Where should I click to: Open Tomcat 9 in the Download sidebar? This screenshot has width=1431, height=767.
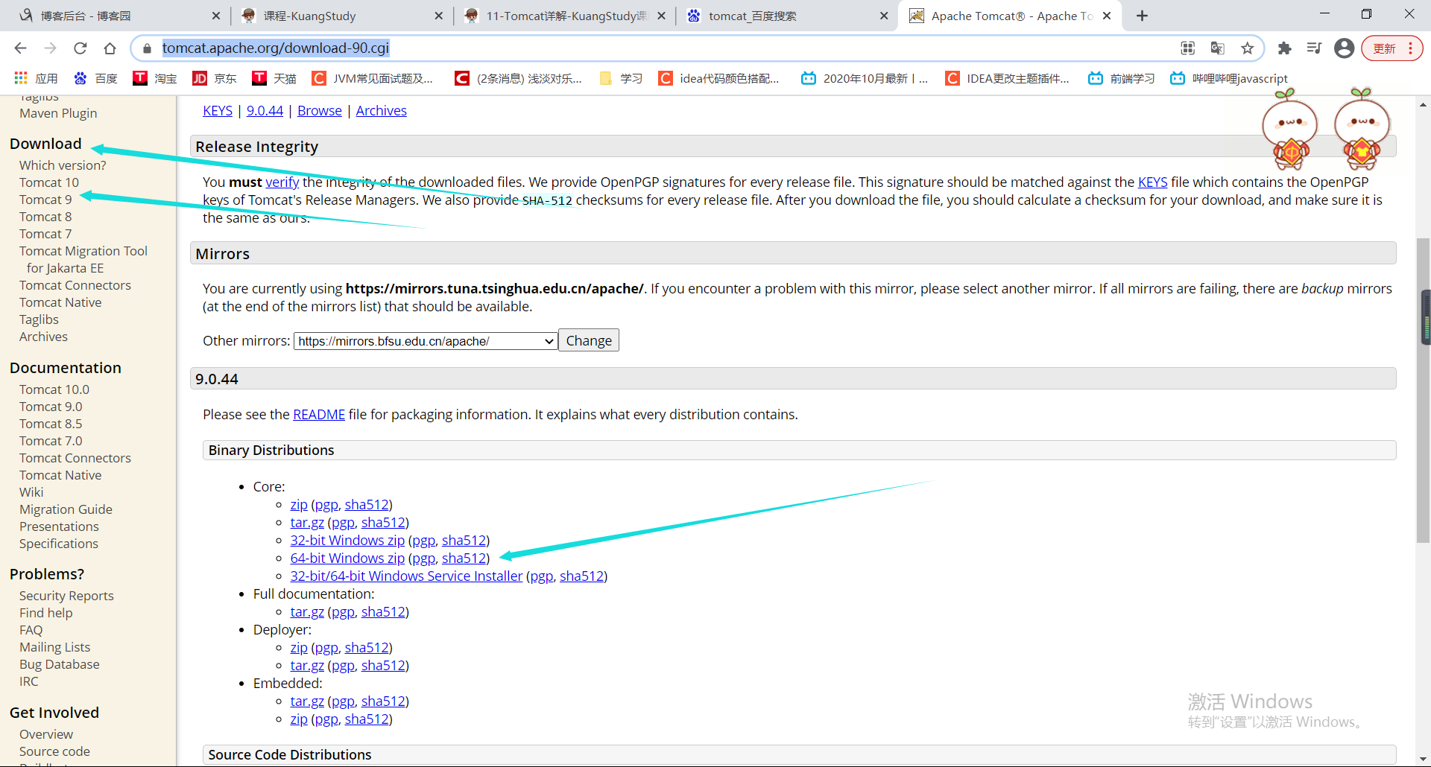[x=45, y=200]
